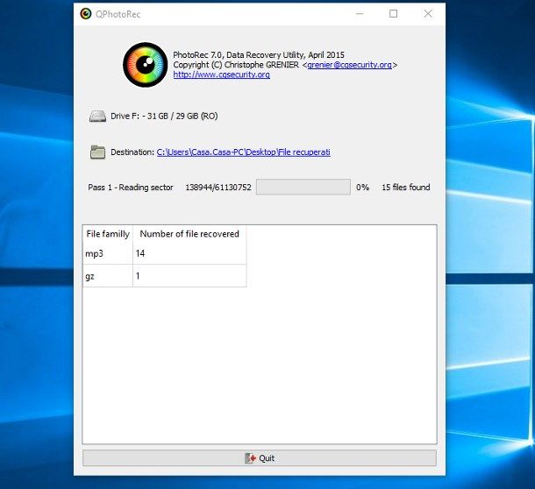Click the 0% progress percentage

tap(363, 188)
